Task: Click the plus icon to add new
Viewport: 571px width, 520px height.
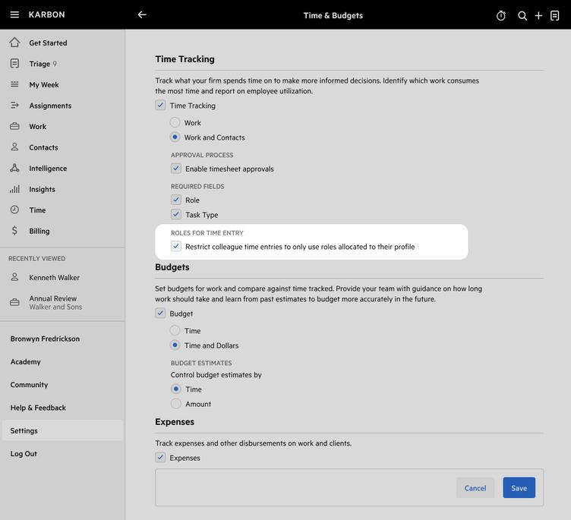Action: (x=538, y=15)
